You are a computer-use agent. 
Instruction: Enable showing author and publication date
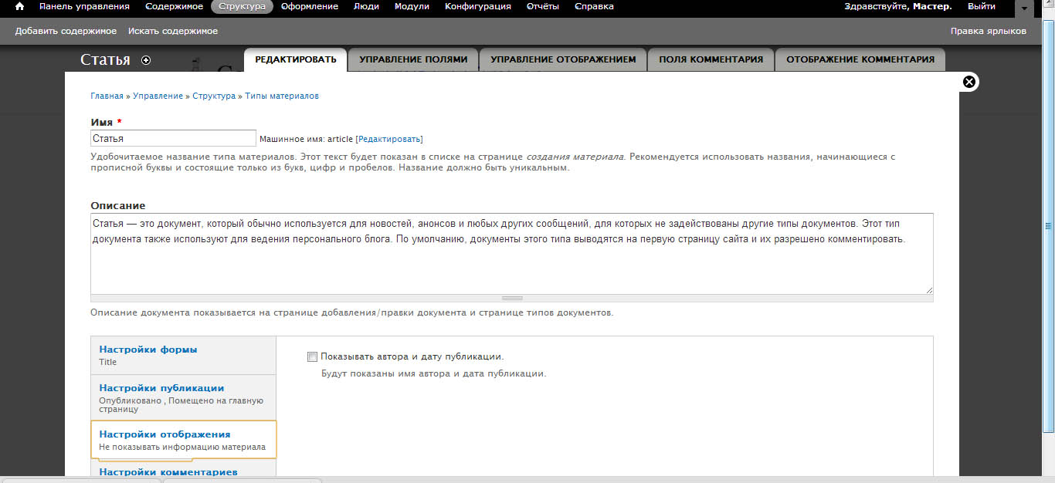tap(312, 356)
